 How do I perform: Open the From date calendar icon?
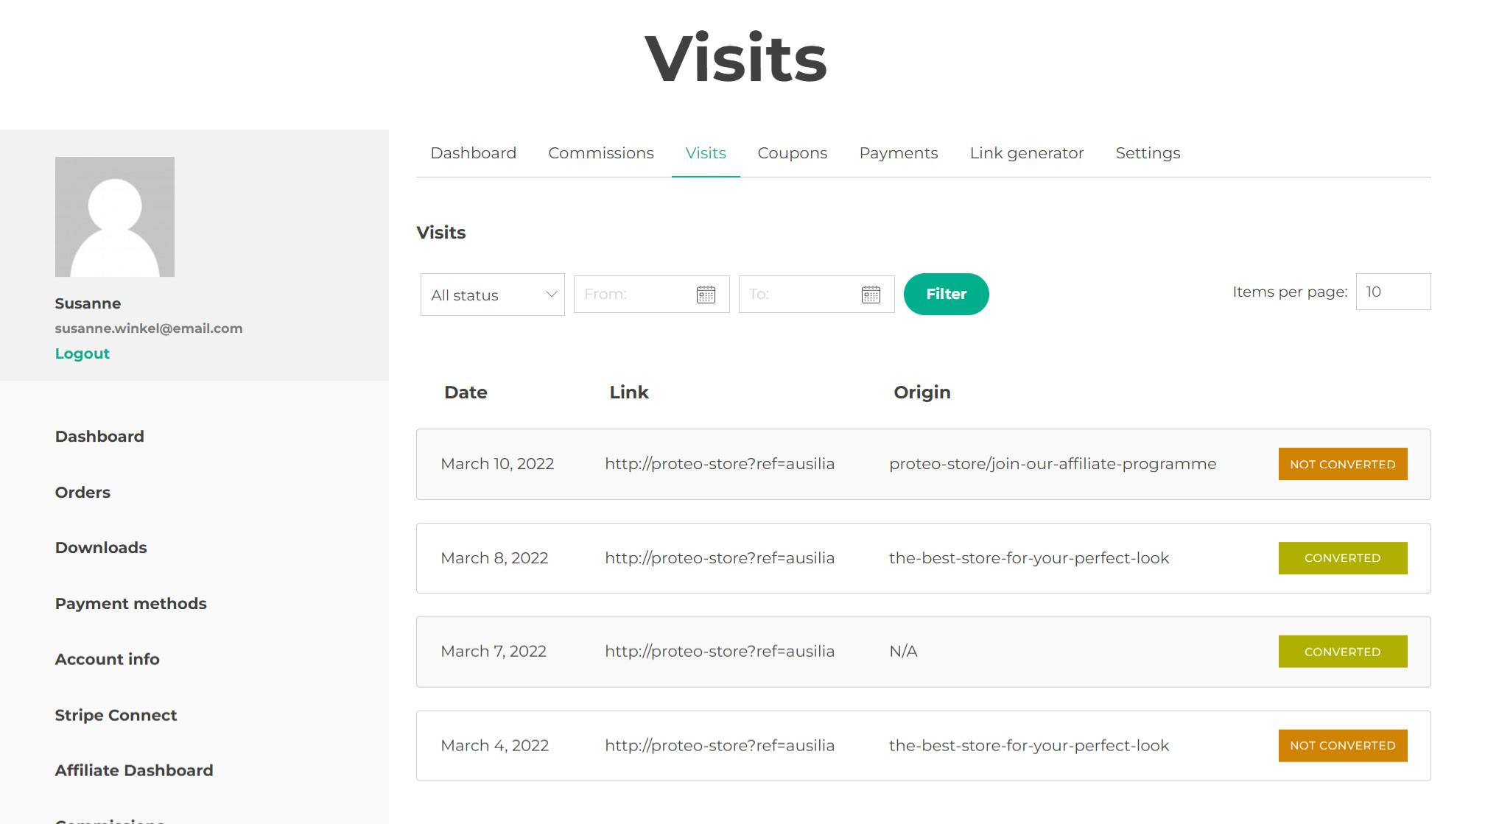point(706,295)
